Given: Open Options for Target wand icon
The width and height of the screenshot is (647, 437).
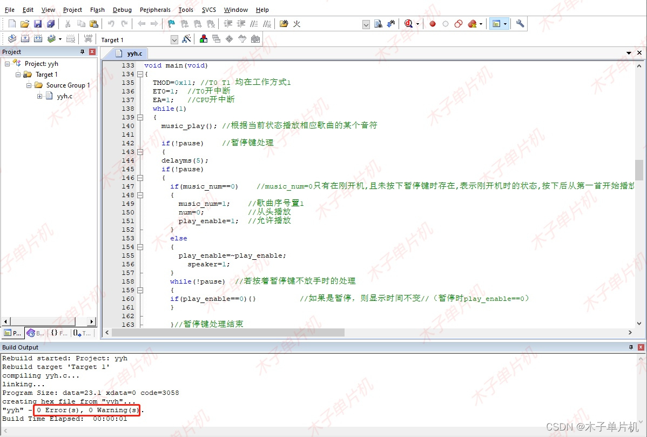Looking at the screenshot, I should point(186,39).
